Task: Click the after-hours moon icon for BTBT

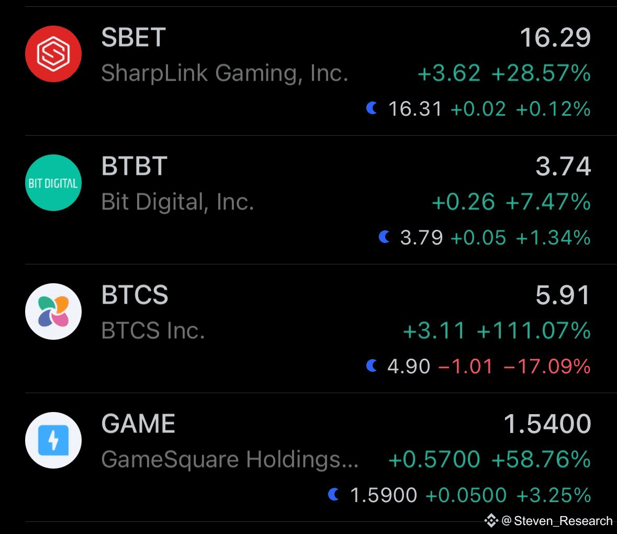Action: (x=385, y=237)
